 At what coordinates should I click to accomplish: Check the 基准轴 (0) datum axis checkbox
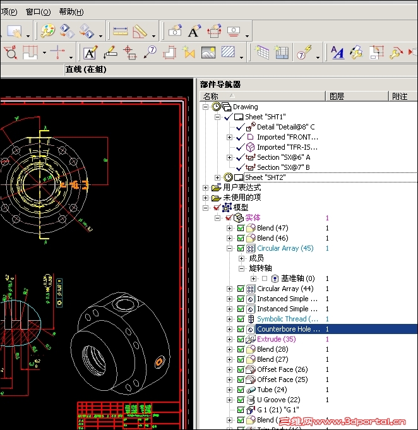point(265,278)
